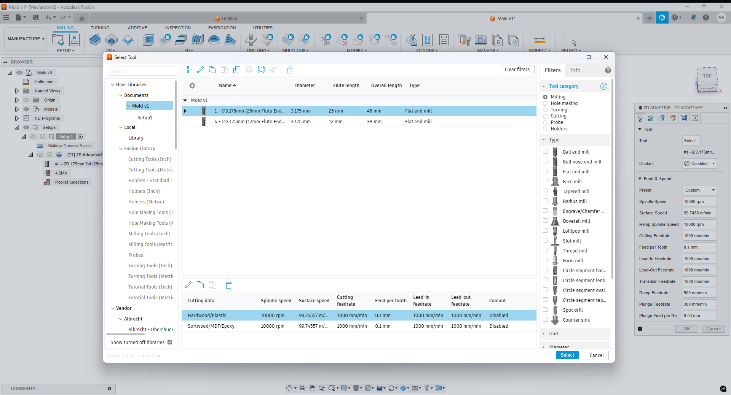Click the edit tool pencil icon in upper toolbar
This screenshot has height=395, width=731.
200,70
